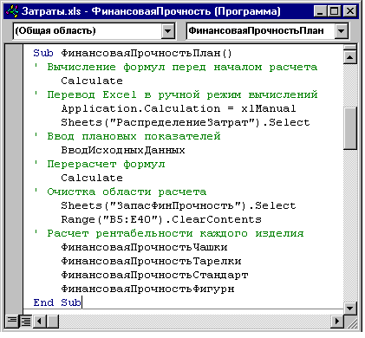
Task: Open the ФинансоваяПрочностьПлан procedure dropdown
Action: 341,31
